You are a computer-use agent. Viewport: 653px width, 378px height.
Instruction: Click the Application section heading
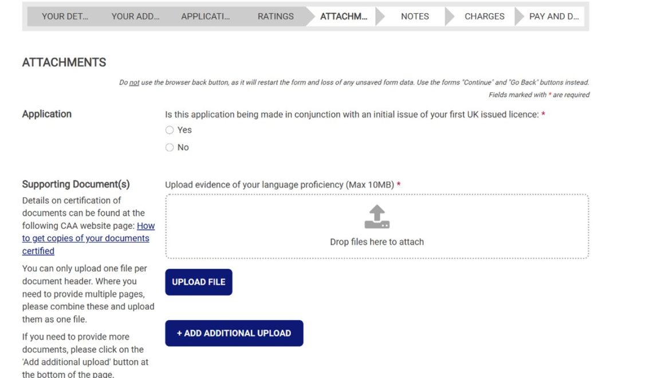(47, 114)
